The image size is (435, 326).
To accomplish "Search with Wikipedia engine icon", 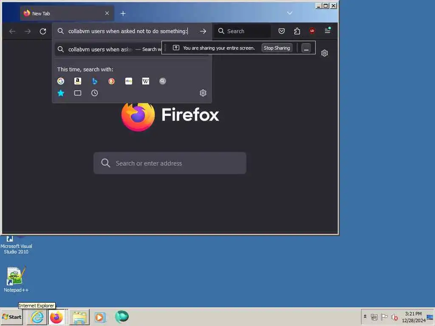I will 146,81.
